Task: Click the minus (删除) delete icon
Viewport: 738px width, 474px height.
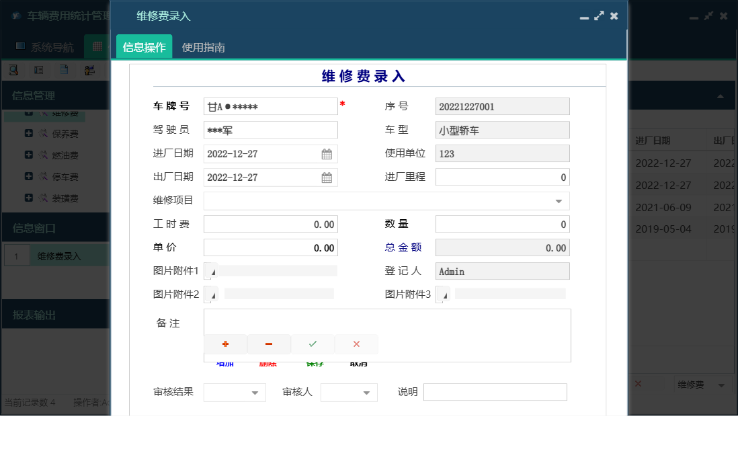Action: pos(269,344)
